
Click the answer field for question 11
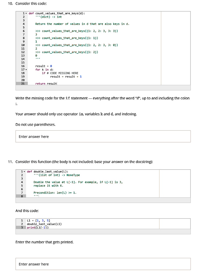click(x=103, y=264)
